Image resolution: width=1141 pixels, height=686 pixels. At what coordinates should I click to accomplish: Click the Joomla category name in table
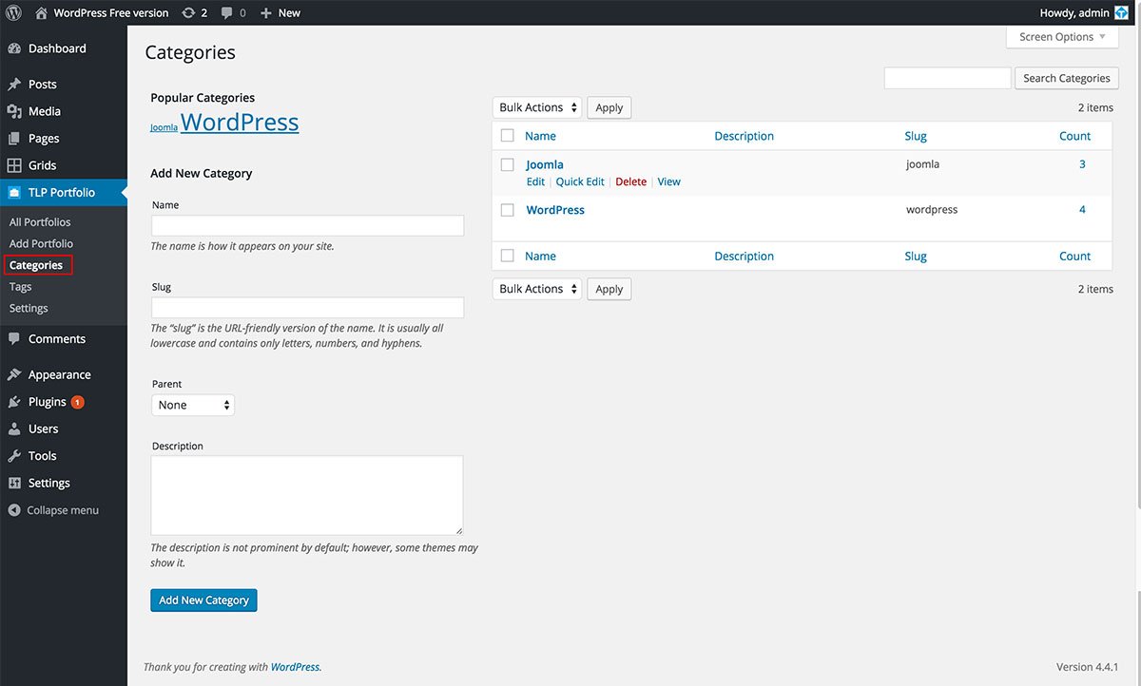545,164
